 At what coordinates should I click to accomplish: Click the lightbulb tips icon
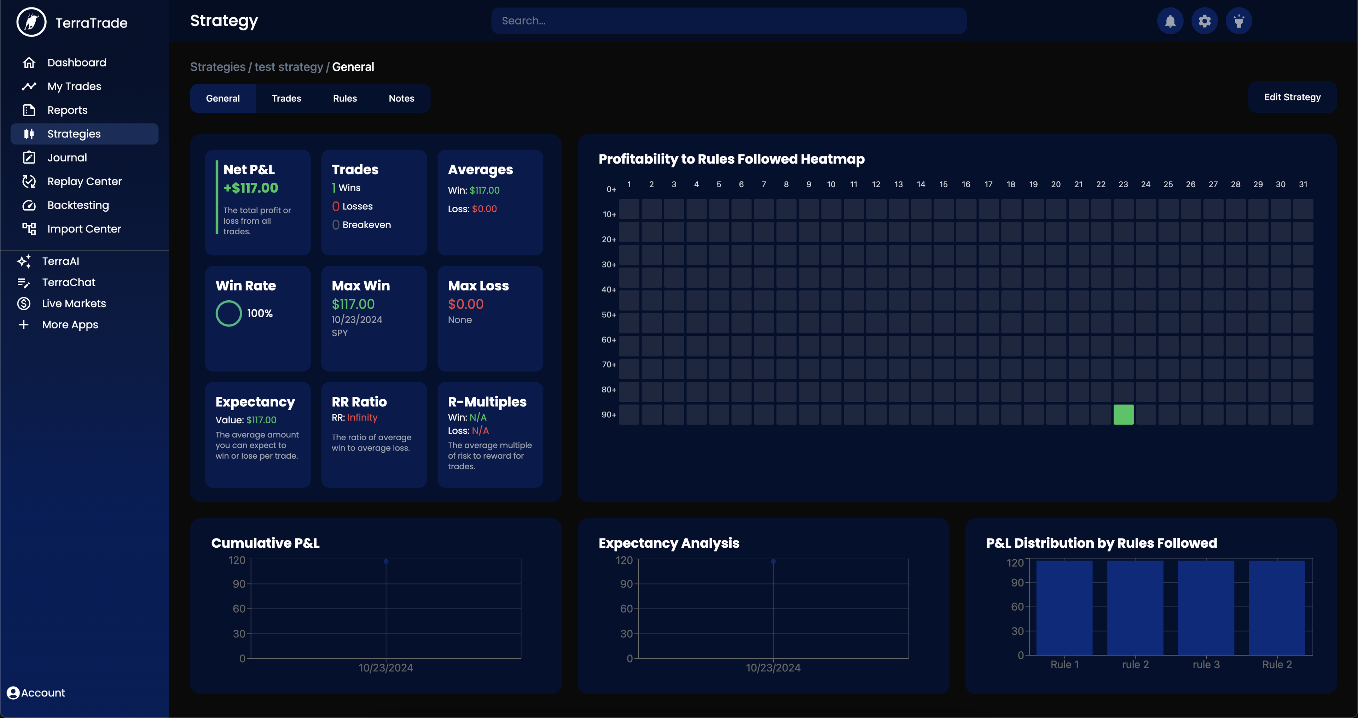1239,21
